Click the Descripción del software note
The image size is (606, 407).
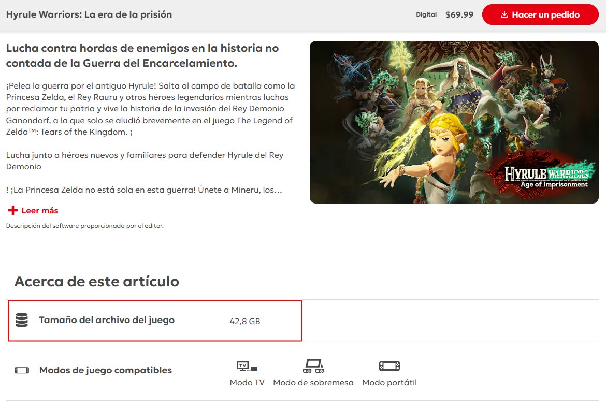[84, 226]
